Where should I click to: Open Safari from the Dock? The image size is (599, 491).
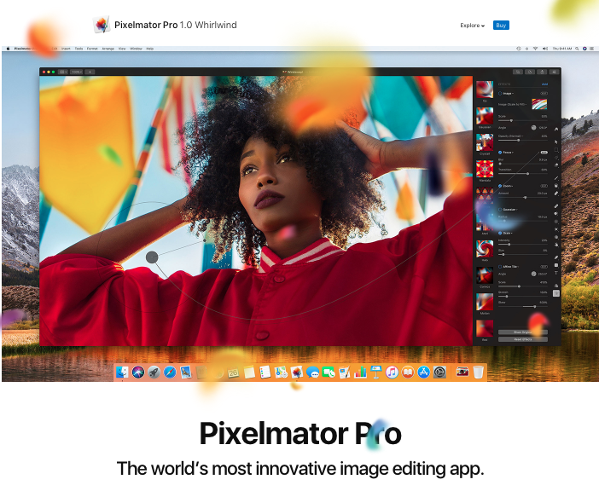coord(170,372)
